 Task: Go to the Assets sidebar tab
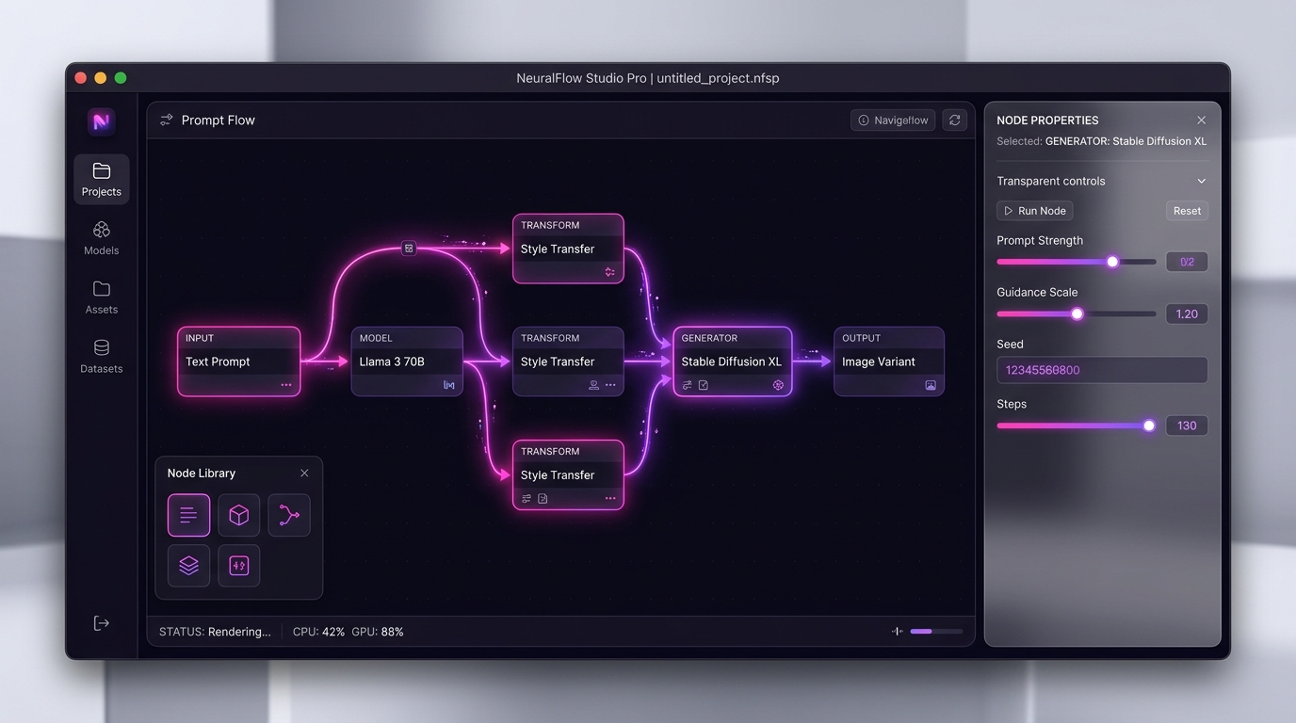coord(102,297)
